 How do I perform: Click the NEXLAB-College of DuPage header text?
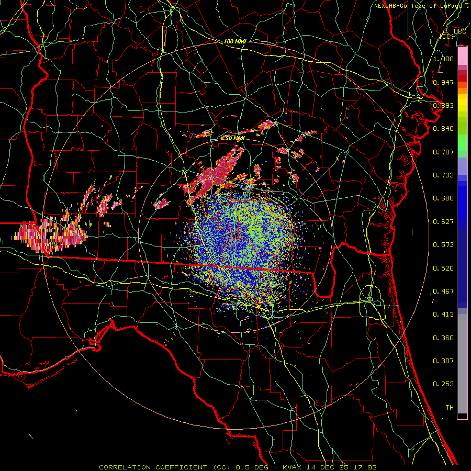pyautogui.click(x=418, y=6)
